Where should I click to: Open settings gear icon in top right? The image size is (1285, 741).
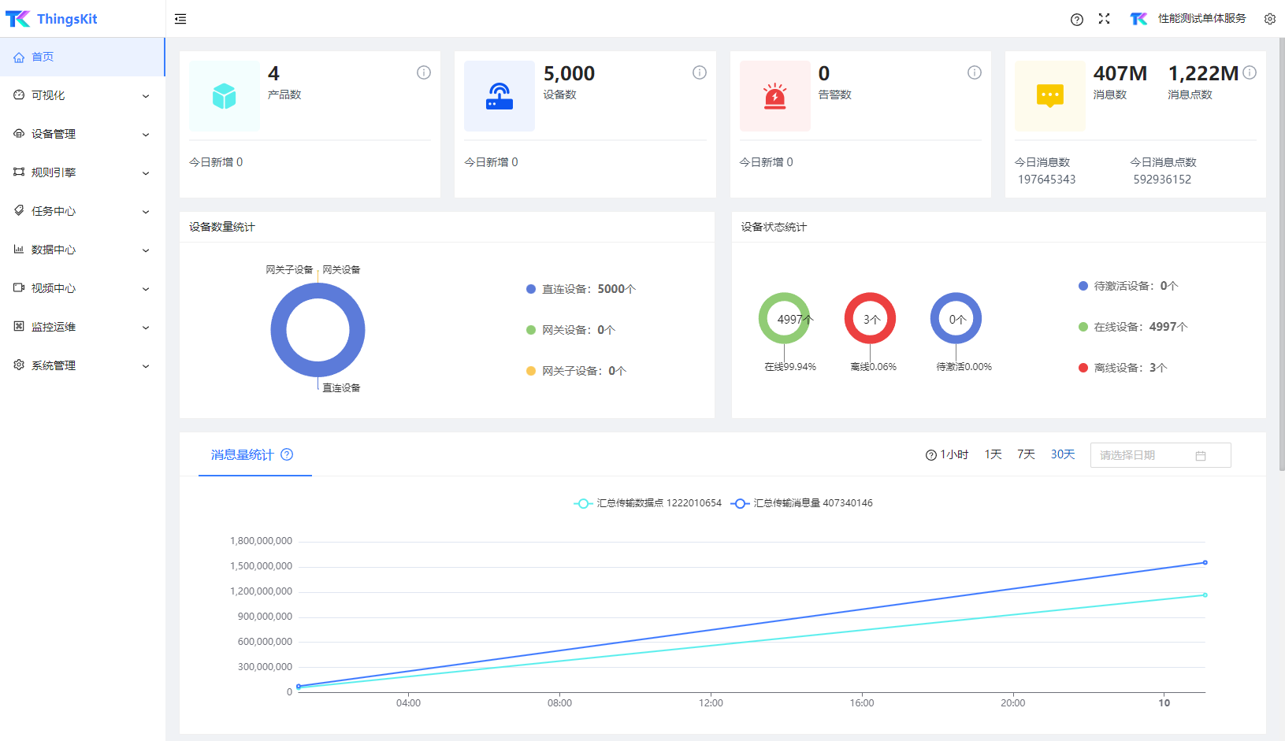[x=1269, y=19]
